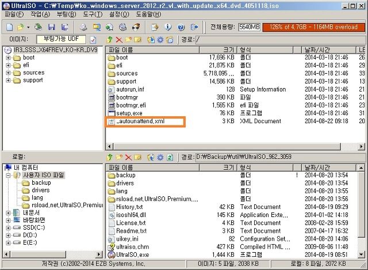
Task: Click the Exit door icon
Action: pos(194,27)
